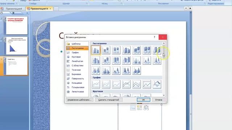Expand the Шрифт group dialog launcher
This screenshot has height=130, width=232.
click(x=87, y=3)
